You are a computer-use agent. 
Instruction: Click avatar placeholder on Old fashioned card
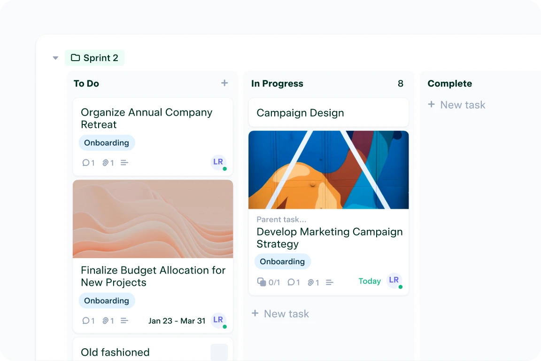pos(219,352)
